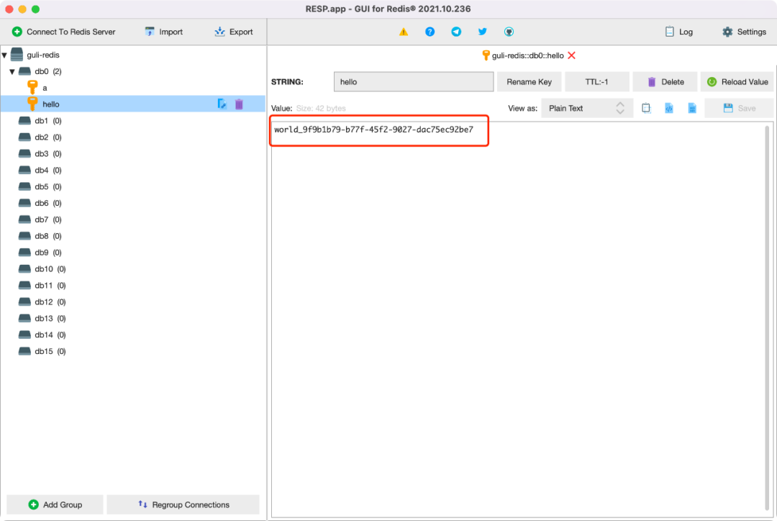
Task: Copy value using the clipboard icon
Action: click(646, 108)
